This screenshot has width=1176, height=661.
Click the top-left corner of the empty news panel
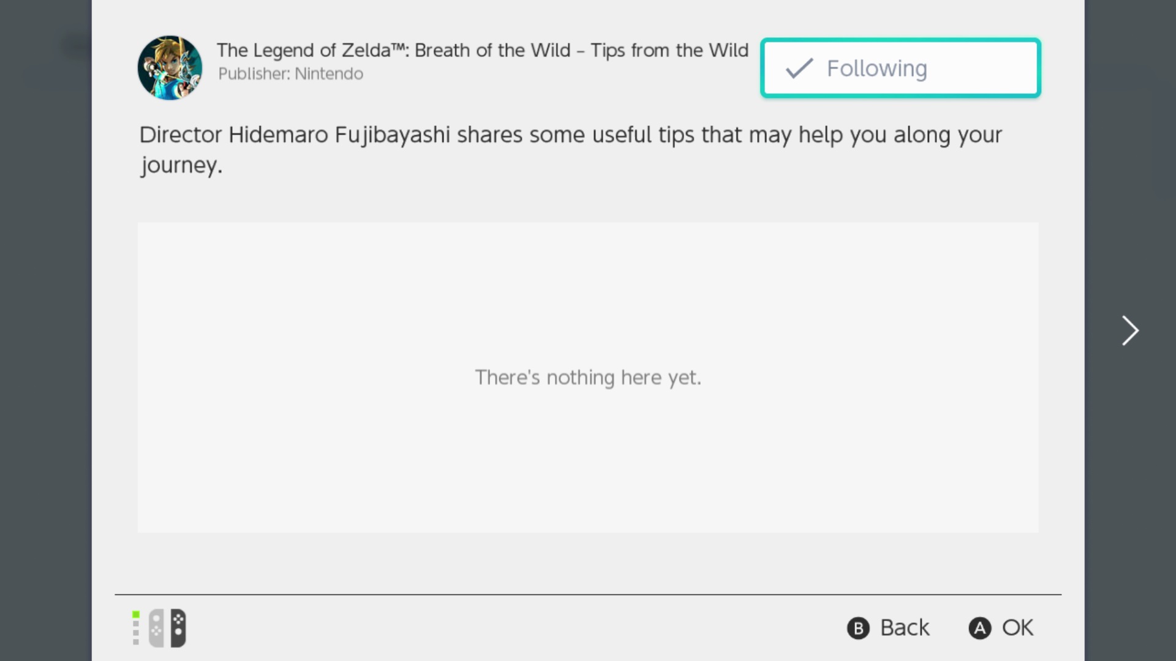144,228
